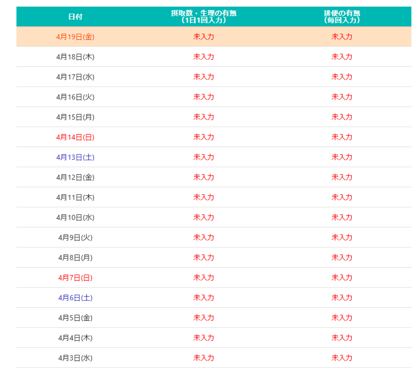Select date 4月7日(日)
420x368 pixels.
pos(75,278)
